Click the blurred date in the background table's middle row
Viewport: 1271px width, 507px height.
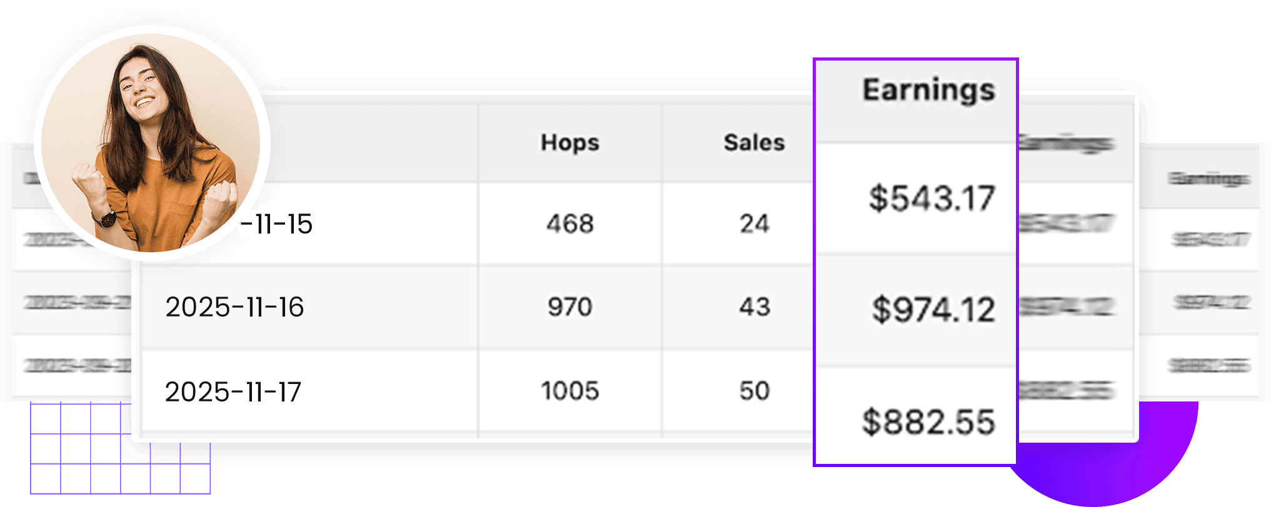click(76, 303)
